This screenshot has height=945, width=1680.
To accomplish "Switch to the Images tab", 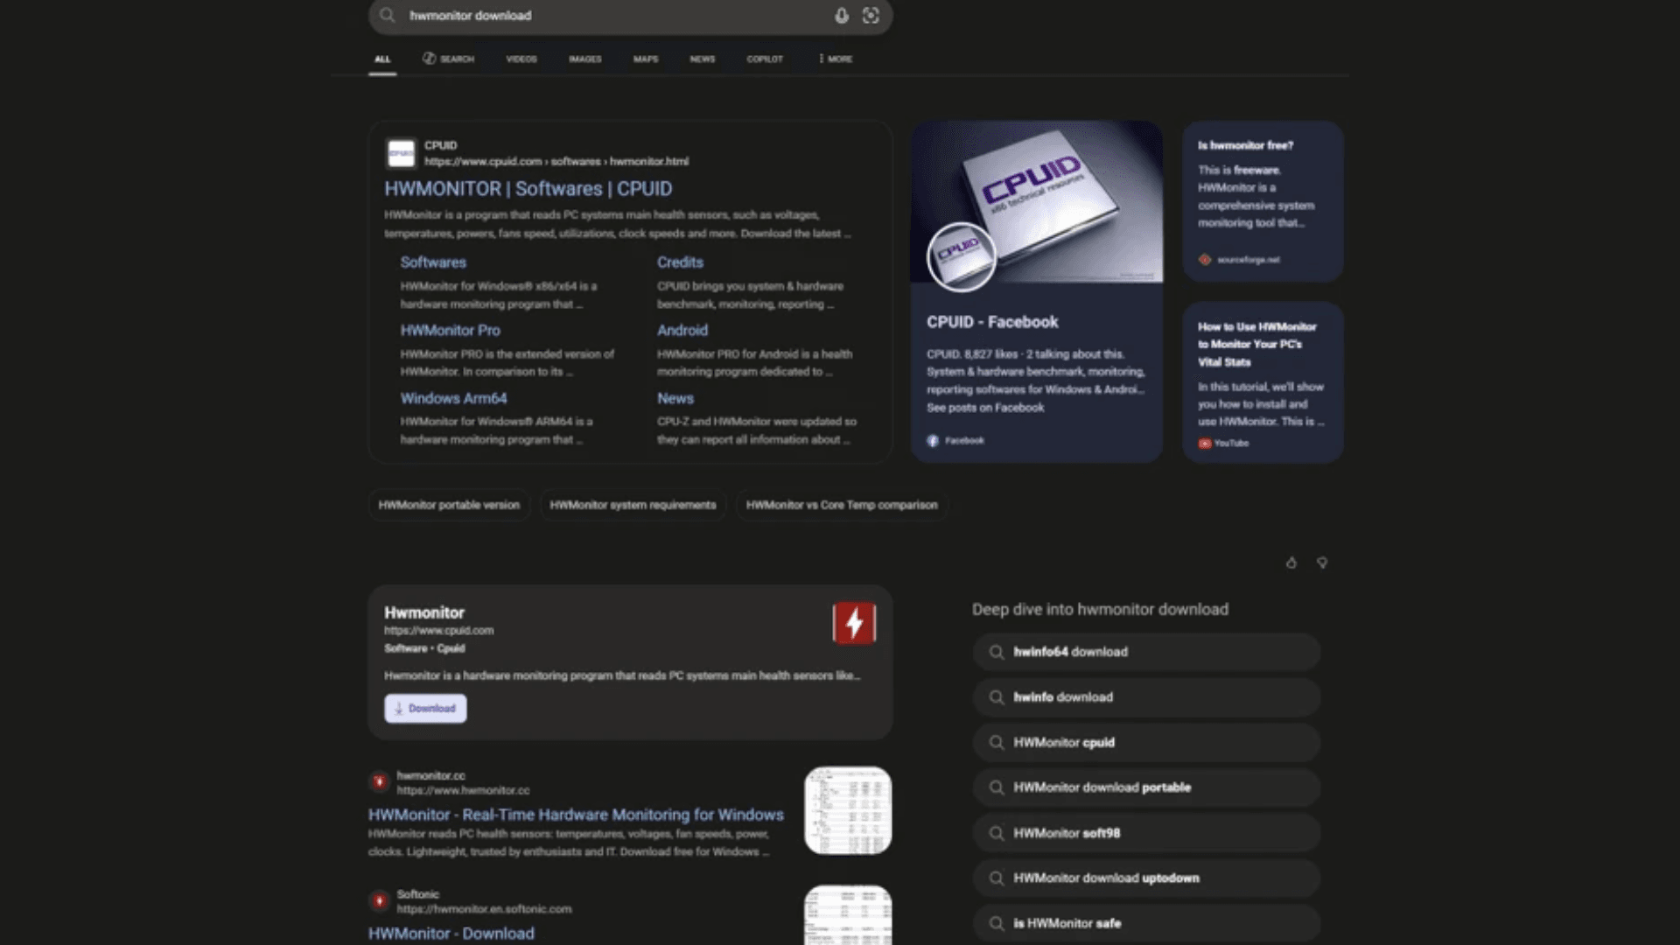I will pos(585,59).
